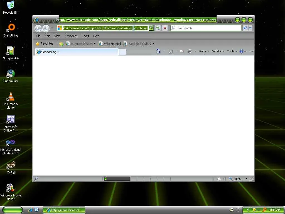Select the Microsoft Office FrontPage shortcut
Viewport: 285px width, 214px height.
pos(11,123)
